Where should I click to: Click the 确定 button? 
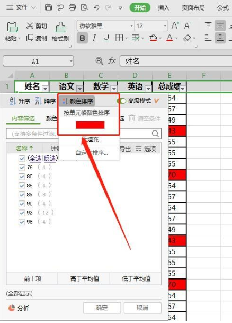(x=102, y=308)
